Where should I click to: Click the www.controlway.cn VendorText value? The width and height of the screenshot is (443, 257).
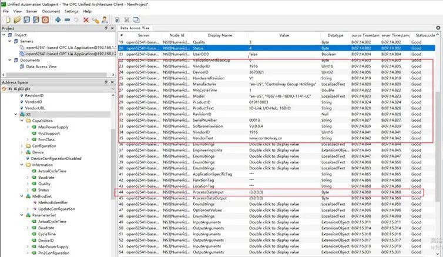266,138
